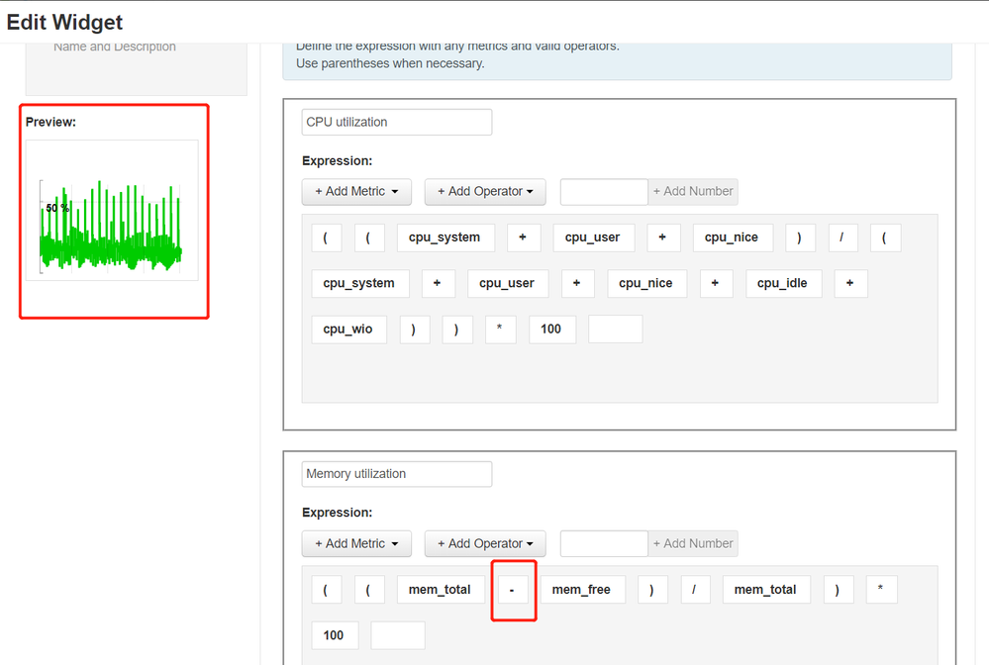Select the cpu_idle token
The width and height of the screenshot is (989, 665).
pos(783,284)
